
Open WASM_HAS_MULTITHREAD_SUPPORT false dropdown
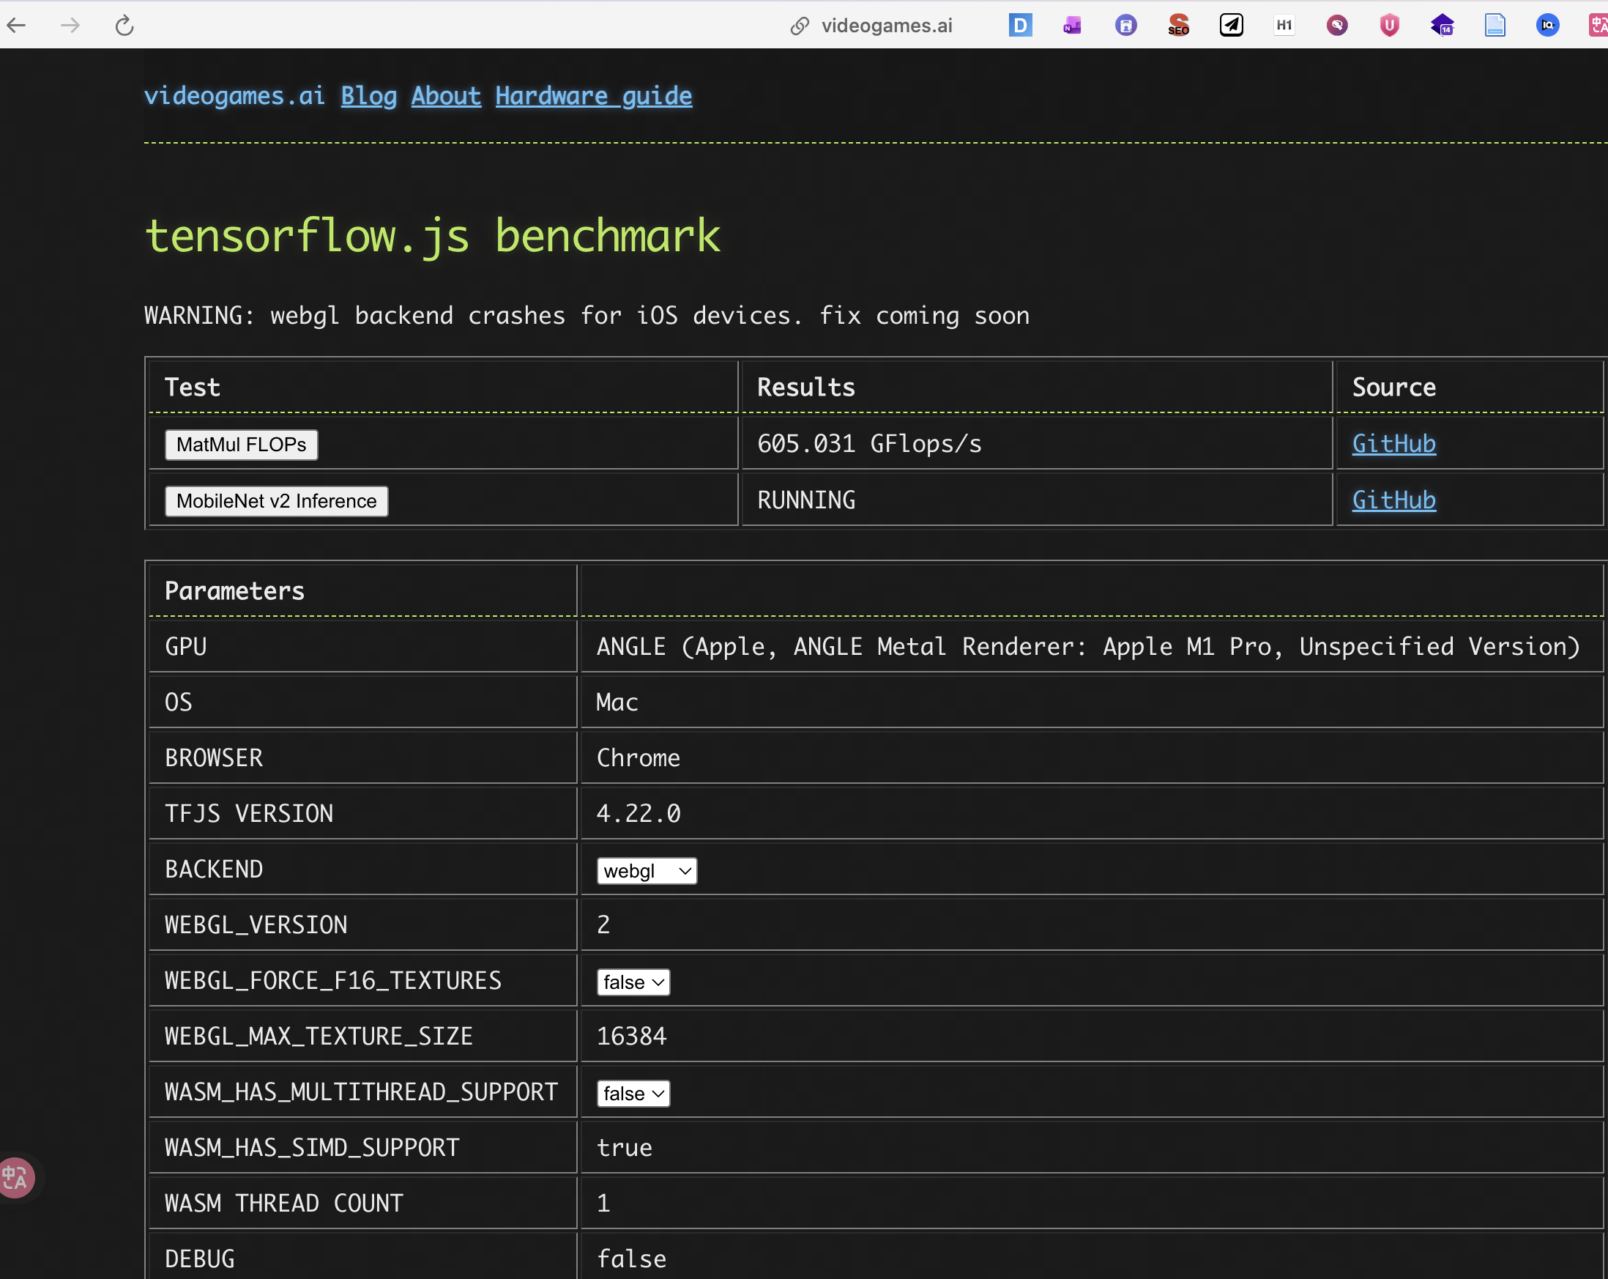click(x=633, y=1093)
